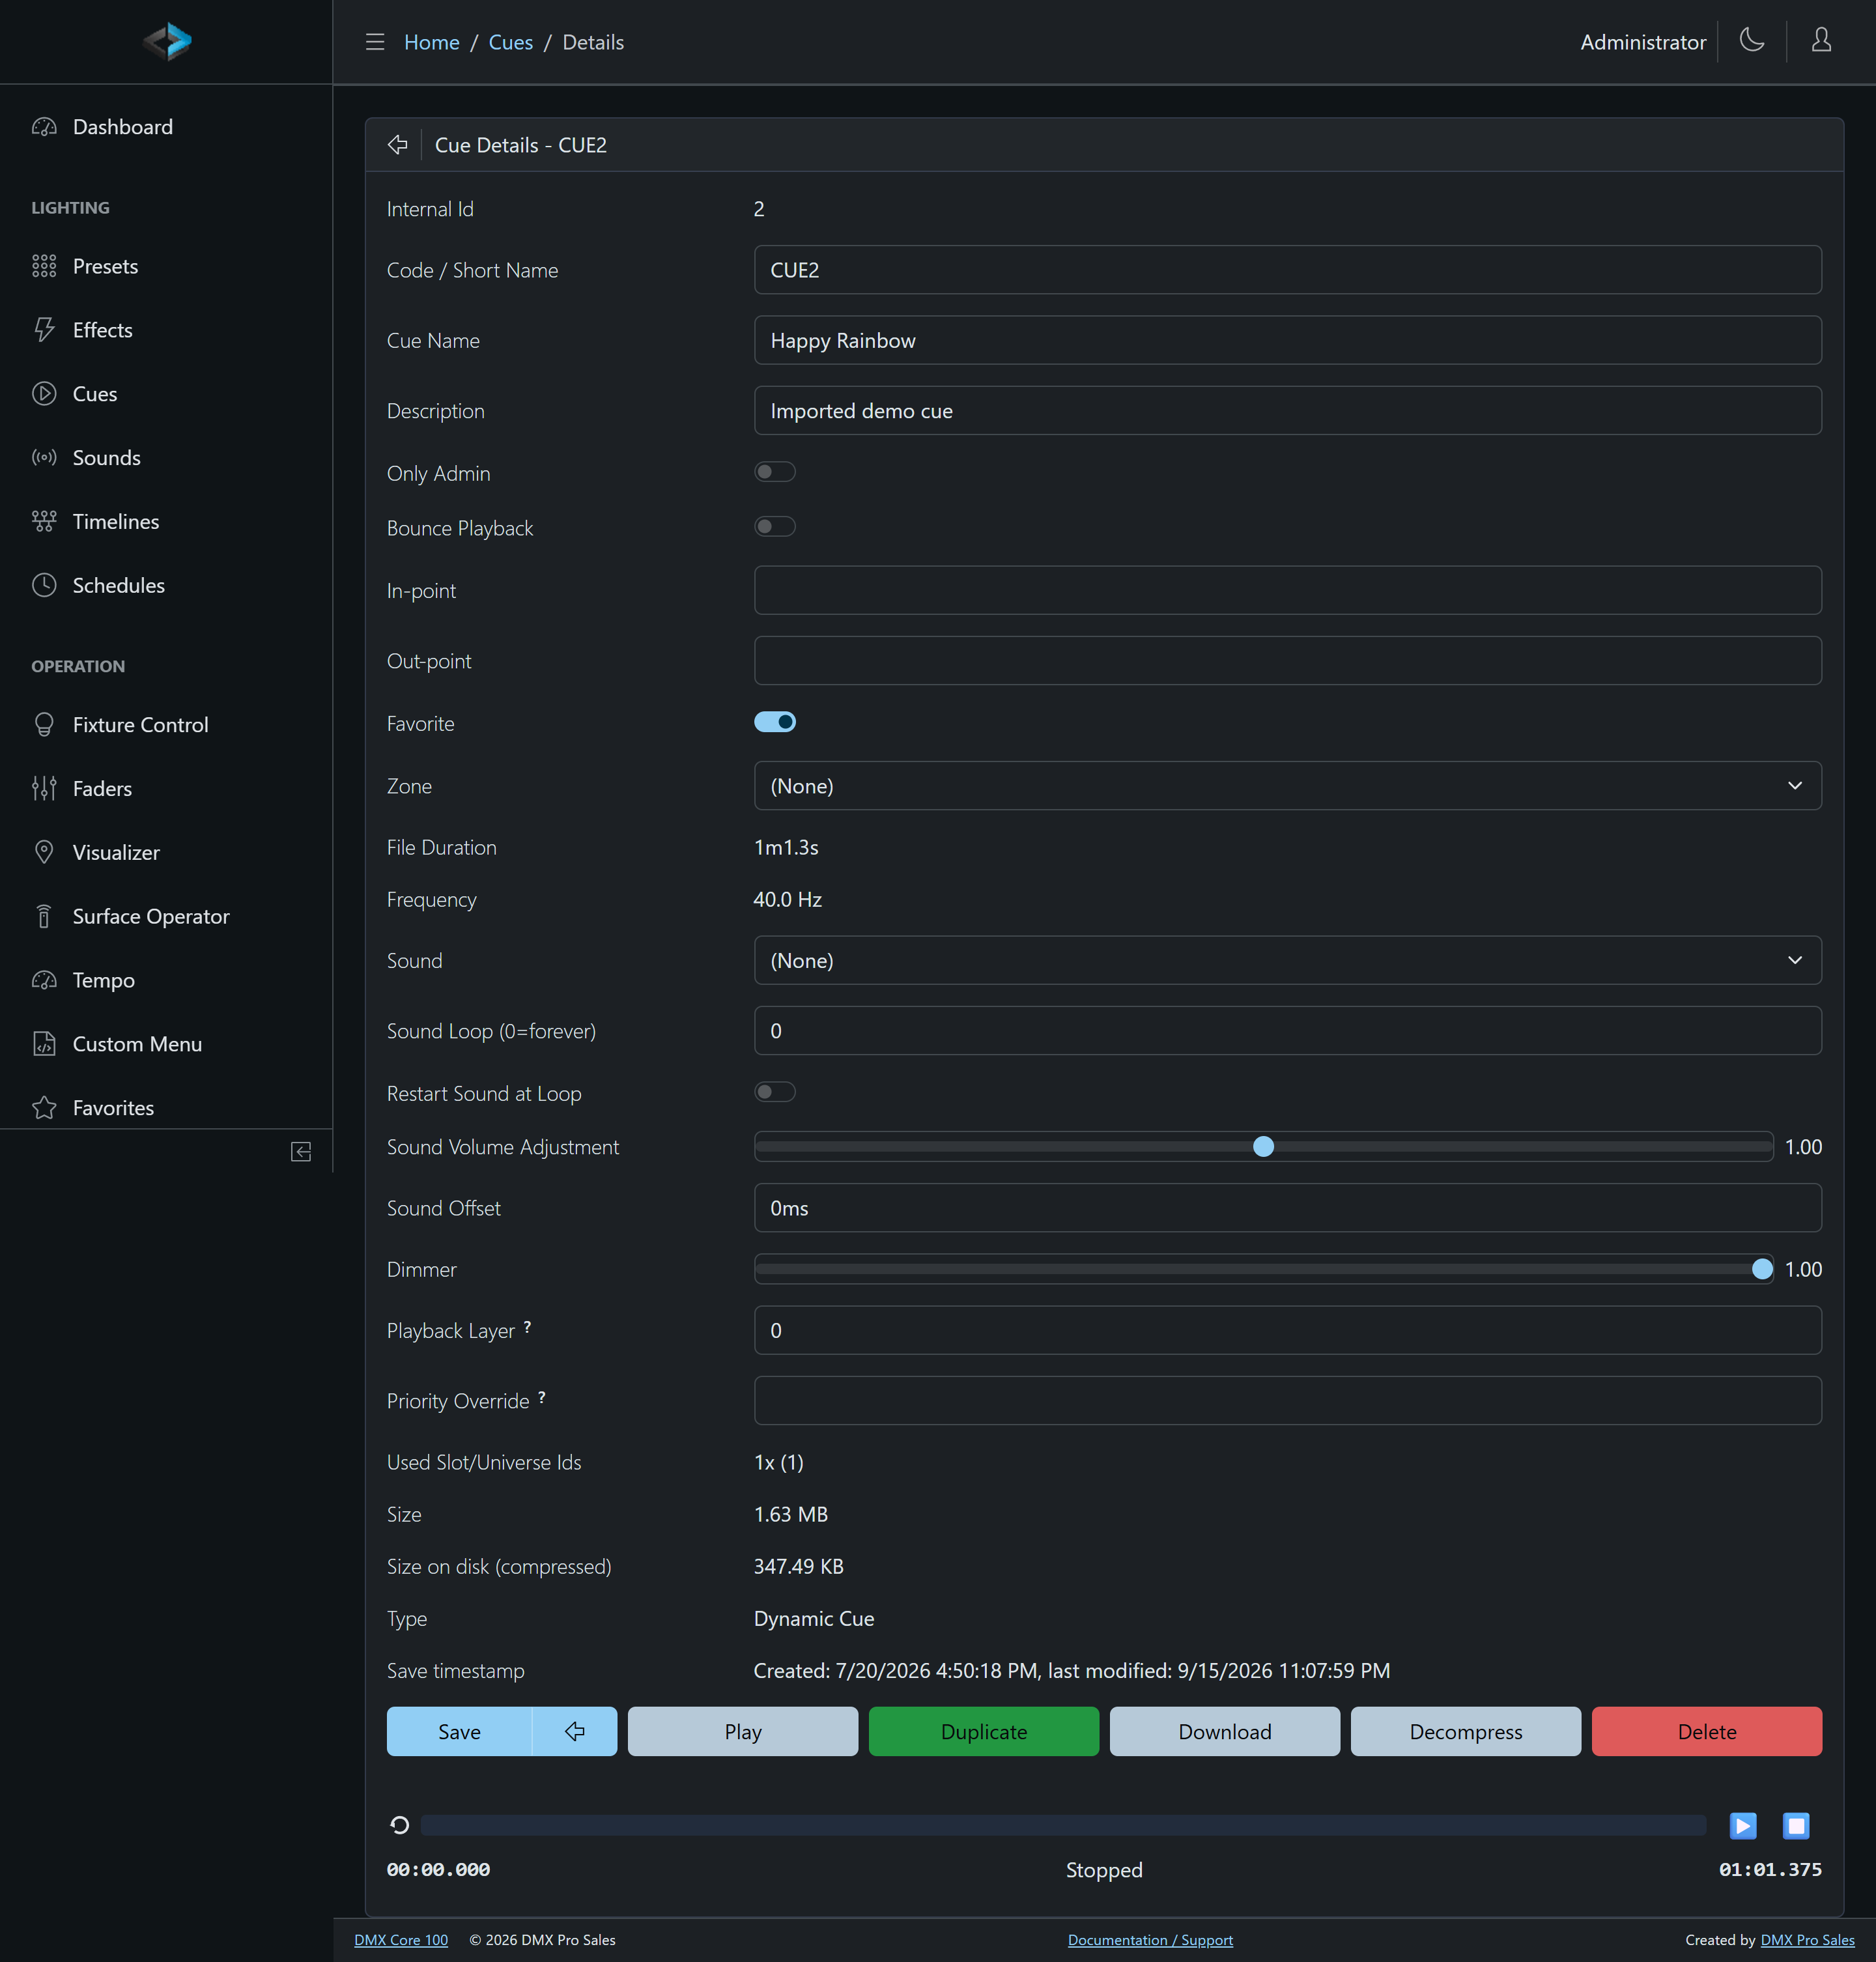The height and width of the screenshot is (1962, 1876).
Task: Click the Dashboard gauge icon
Action: coord(44,127)
